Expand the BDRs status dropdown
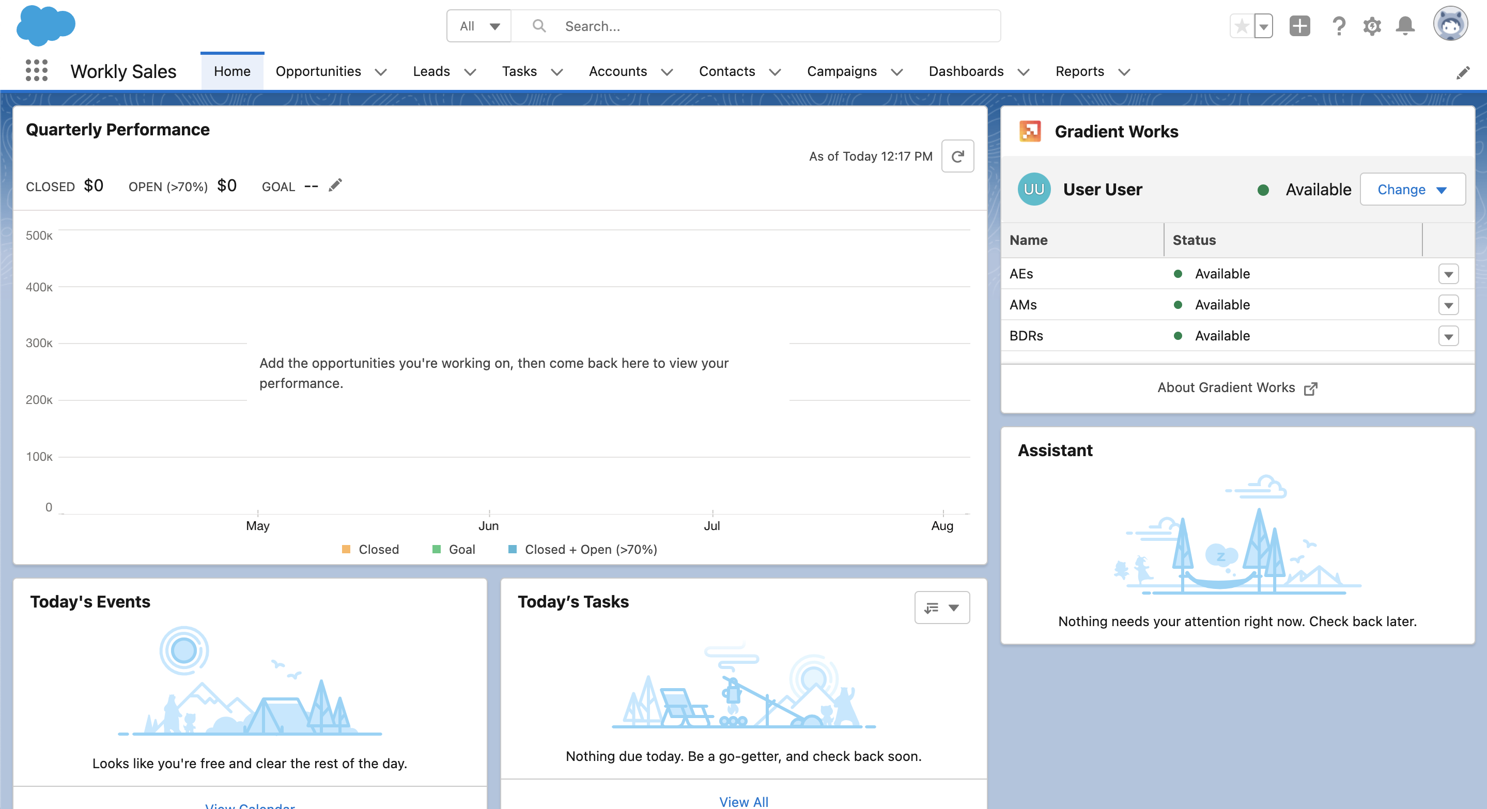1487x809 pixels. click(1448, 336)
